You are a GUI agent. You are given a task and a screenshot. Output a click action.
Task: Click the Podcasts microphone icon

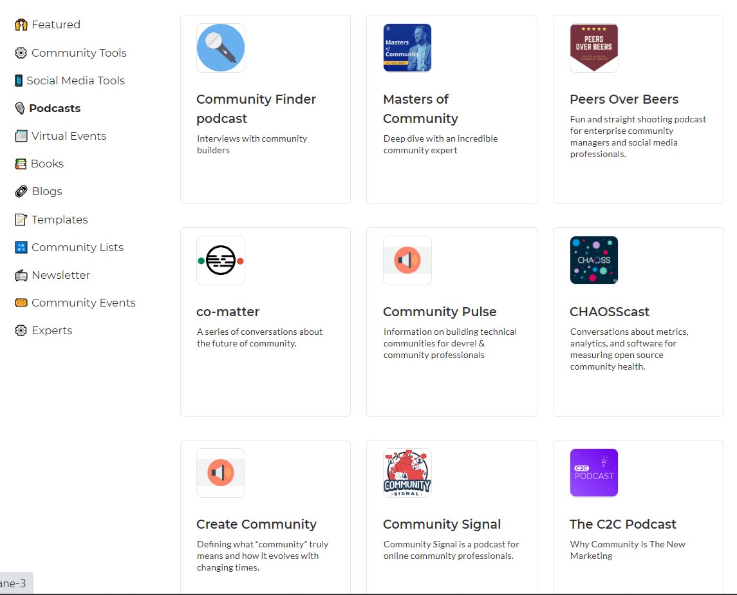tap(20, 108)
